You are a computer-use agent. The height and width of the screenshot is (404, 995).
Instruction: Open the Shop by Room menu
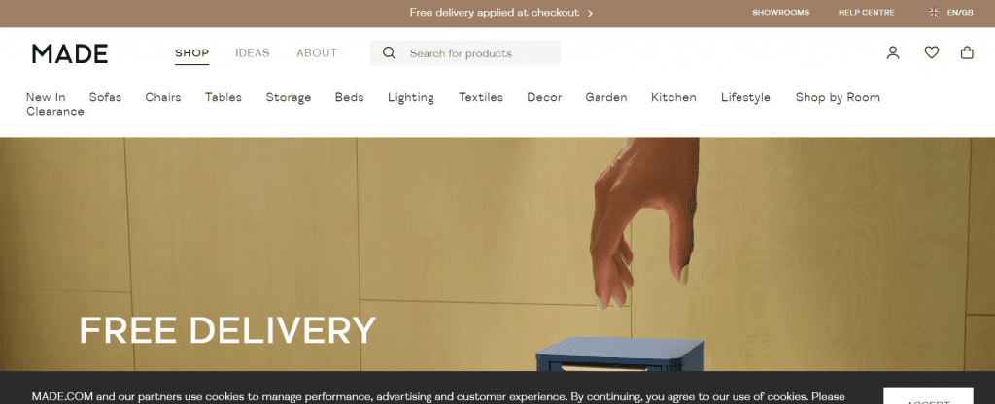(x=838, y=97)
